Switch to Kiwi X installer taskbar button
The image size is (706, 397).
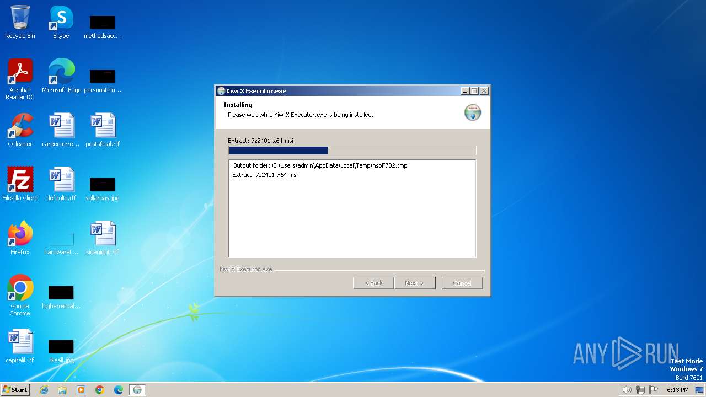pyautogui.click(x=137, y=390)
